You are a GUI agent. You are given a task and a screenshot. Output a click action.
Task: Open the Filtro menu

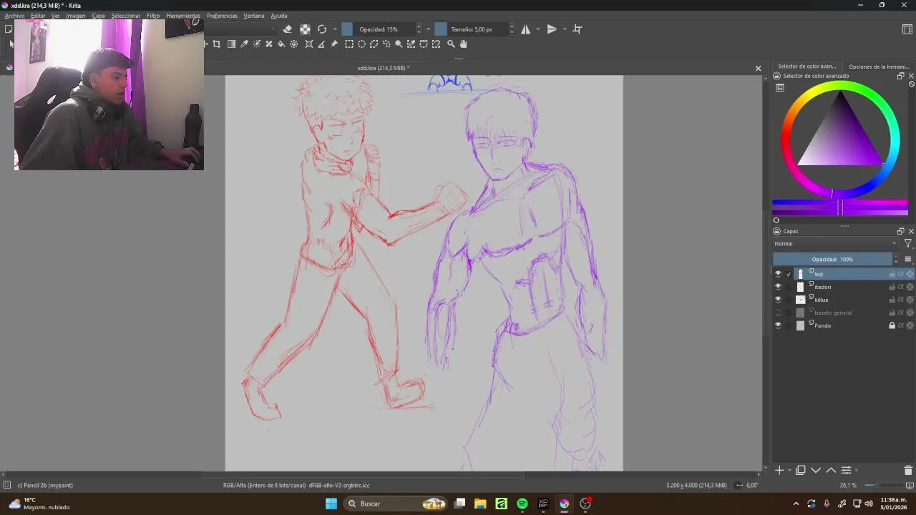[x=153, y=16]
